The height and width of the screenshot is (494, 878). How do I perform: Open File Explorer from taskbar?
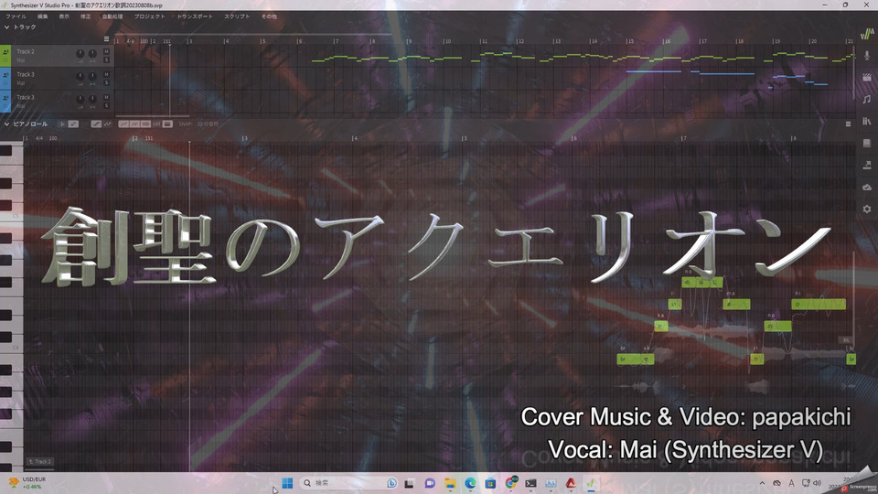[450, 483]
